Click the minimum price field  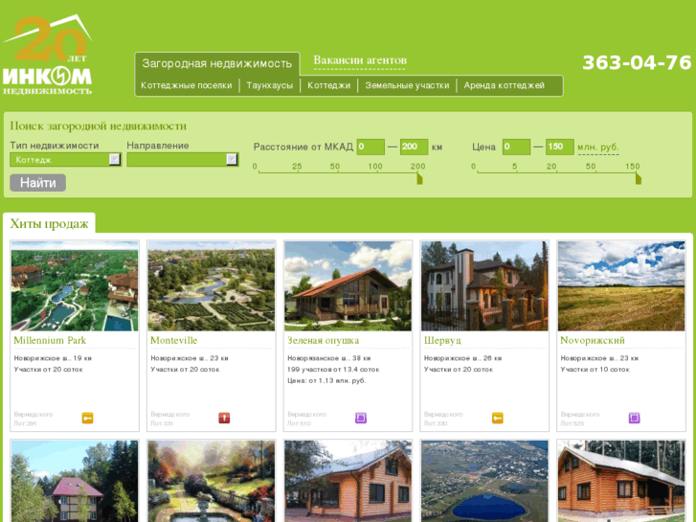(516, 147)
